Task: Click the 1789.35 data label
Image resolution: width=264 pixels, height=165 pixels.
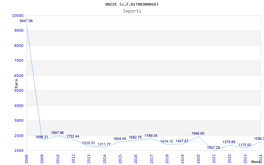Action: tap(151, 136)
